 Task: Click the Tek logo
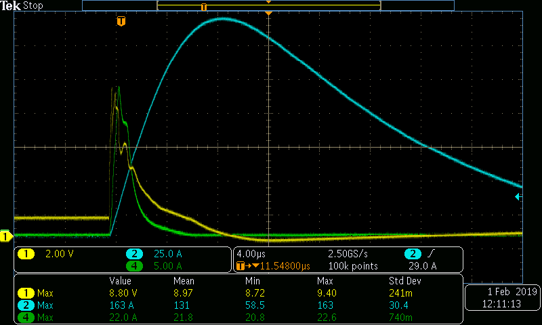point(10,5)
